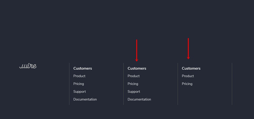The image size is (254, 119).
Task: Click the divider between first and second columns
Action: [x=124, y=84]
